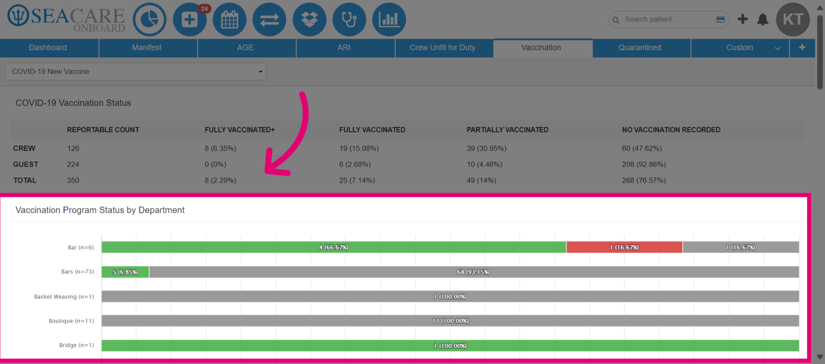Click Basket Weaving bar 1 (100.00%)
Viewport: 825px width, 364px height.
point(450,297)
